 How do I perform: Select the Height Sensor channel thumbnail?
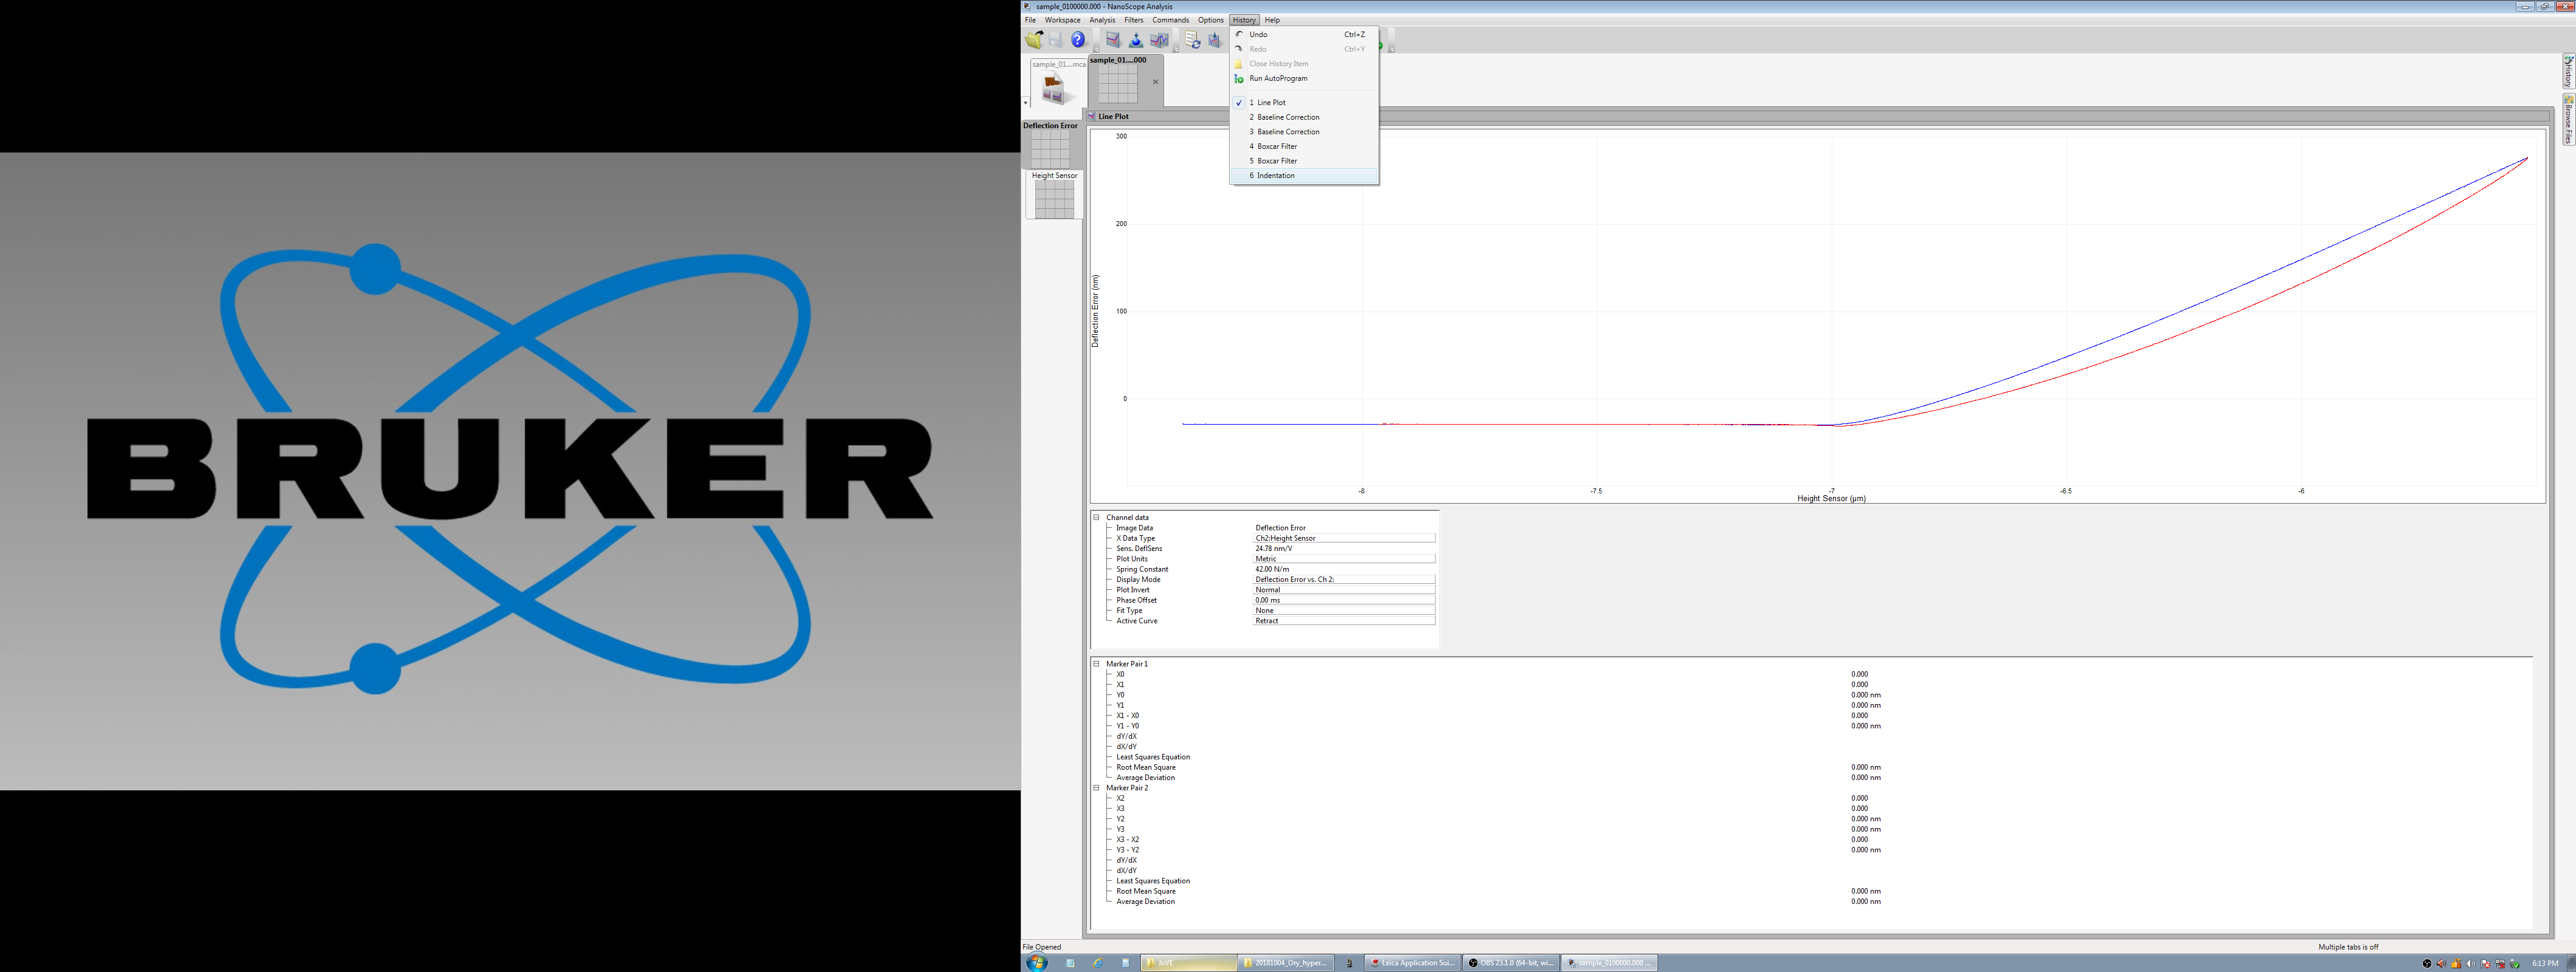tap(1054, 198)
